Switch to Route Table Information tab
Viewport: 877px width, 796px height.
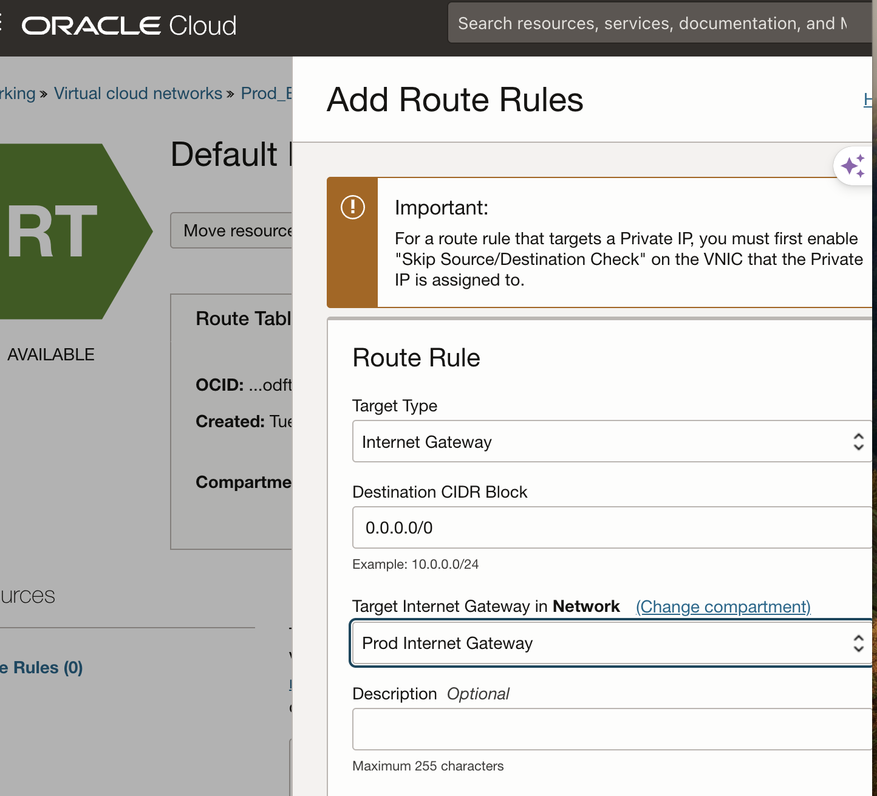coord(244,319)
